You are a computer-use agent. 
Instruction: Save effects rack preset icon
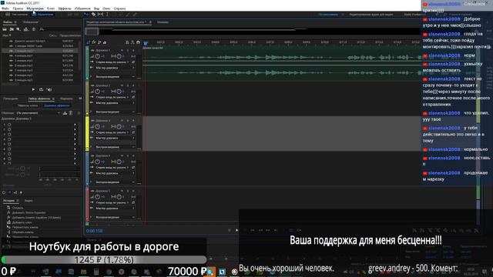65,113
